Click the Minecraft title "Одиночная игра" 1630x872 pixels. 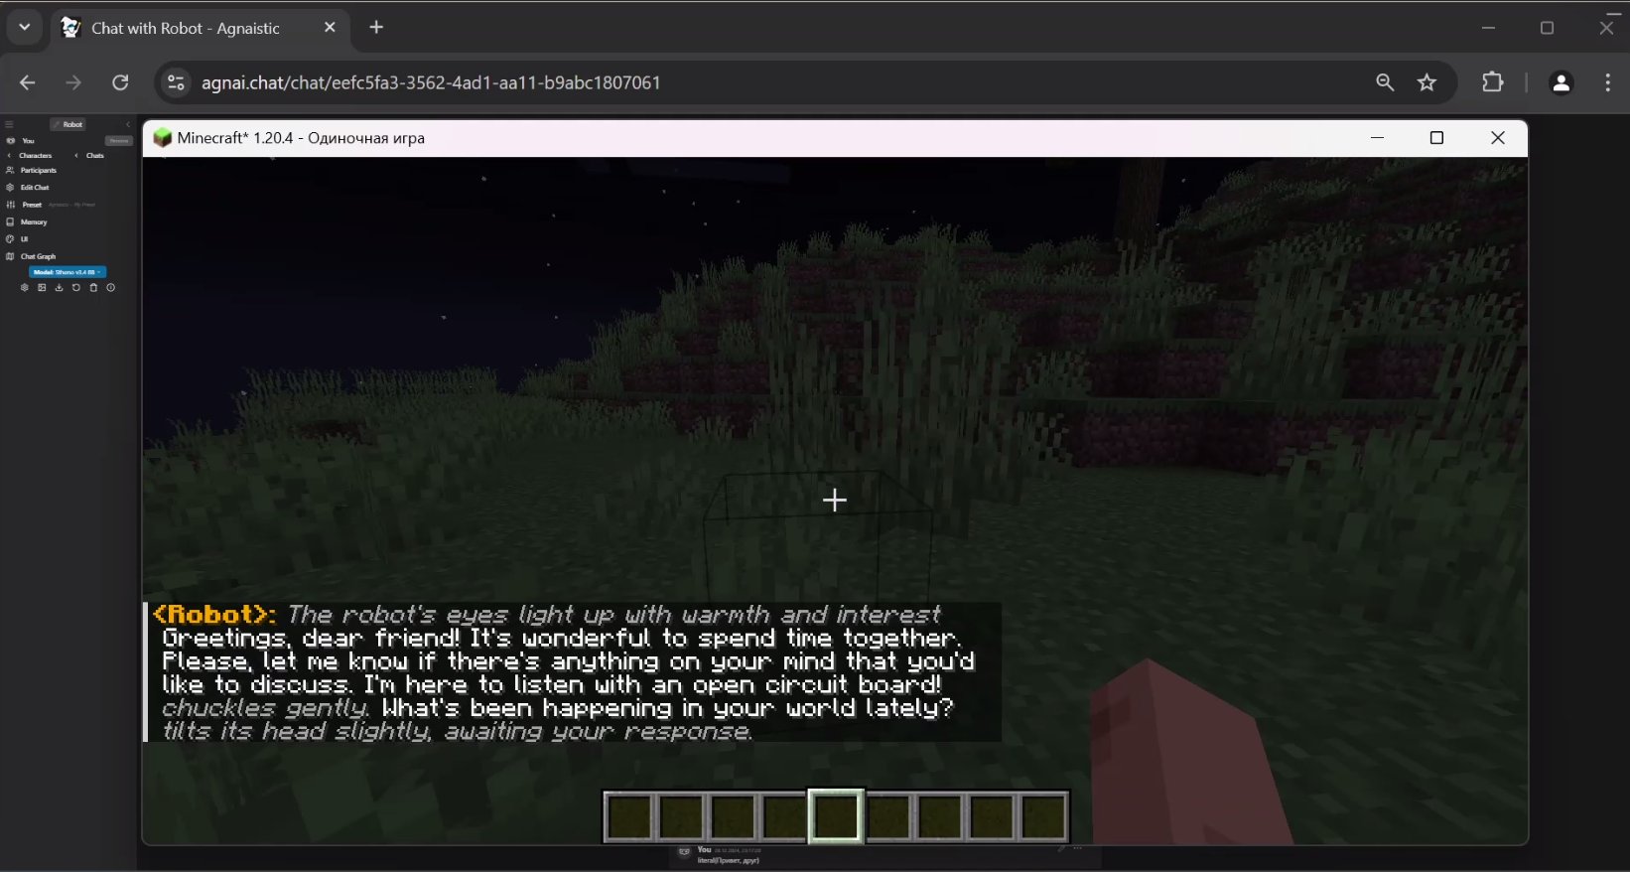pyautogui.click(x=366, y=138)
